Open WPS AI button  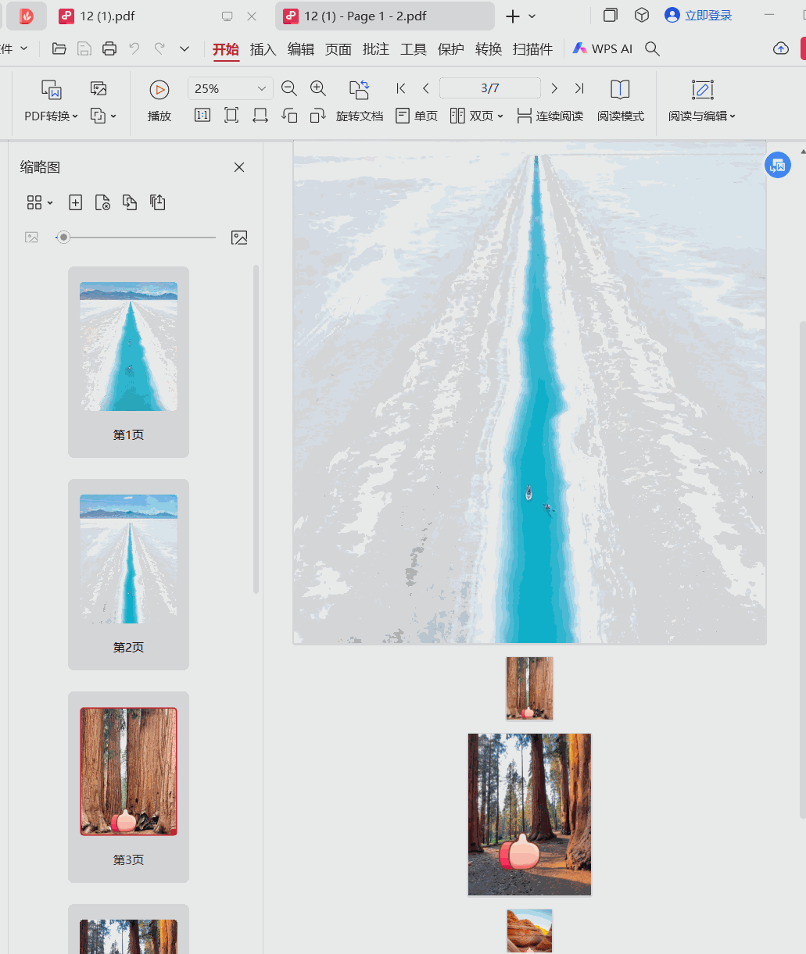[x=603, y=49]
